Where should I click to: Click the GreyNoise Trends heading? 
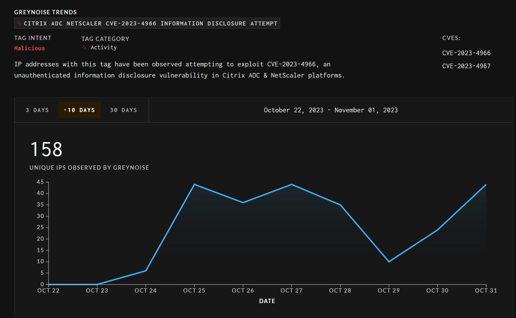[45, 12]
